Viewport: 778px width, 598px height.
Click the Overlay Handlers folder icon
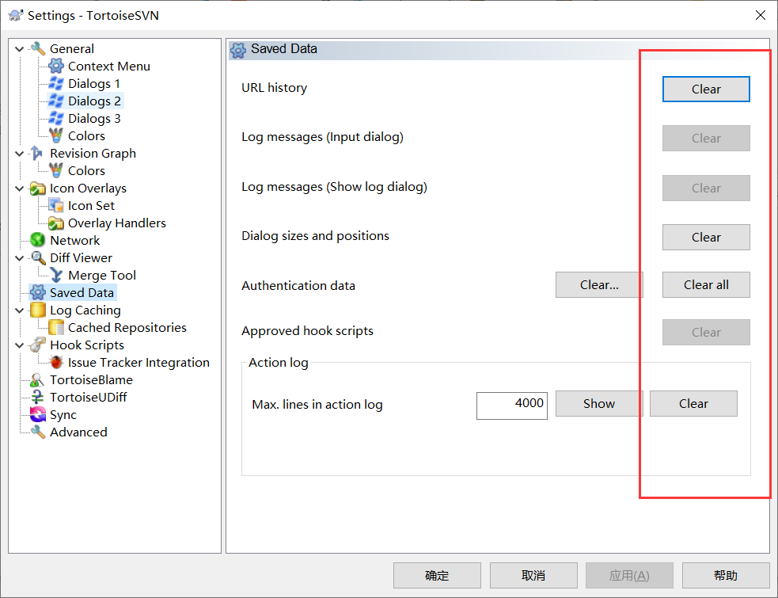pos(56,223)
